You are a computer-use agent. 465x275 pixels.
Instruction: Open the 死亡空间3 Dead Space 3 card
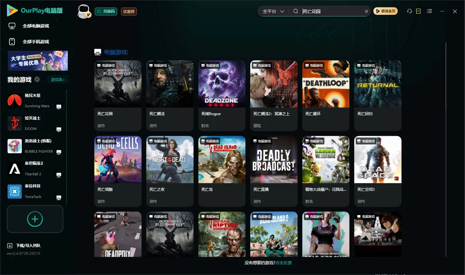point(378,171)
